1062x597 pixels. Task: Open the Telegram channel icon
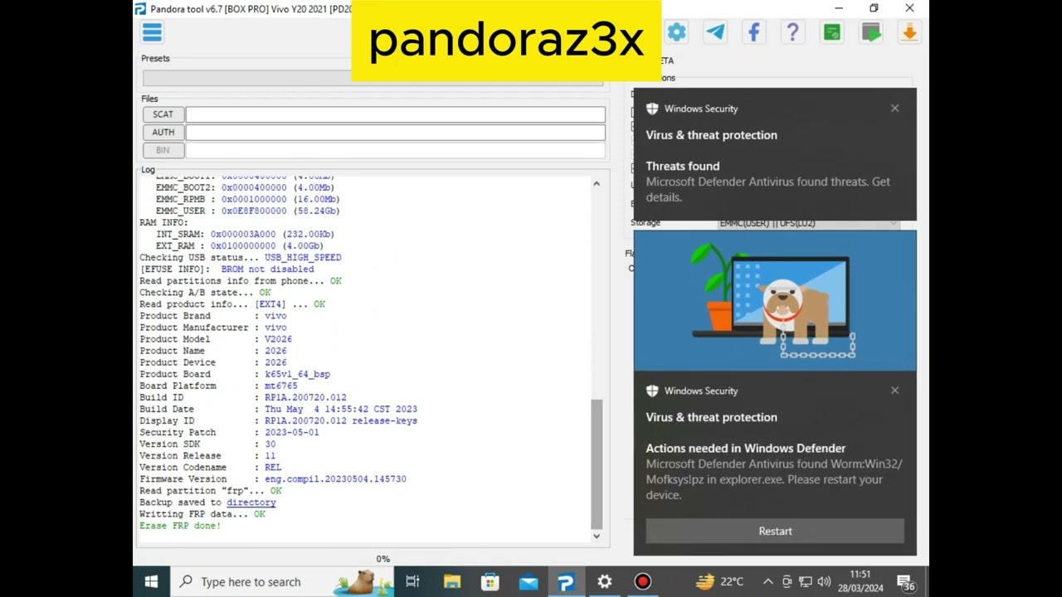[x=715, y=32]
